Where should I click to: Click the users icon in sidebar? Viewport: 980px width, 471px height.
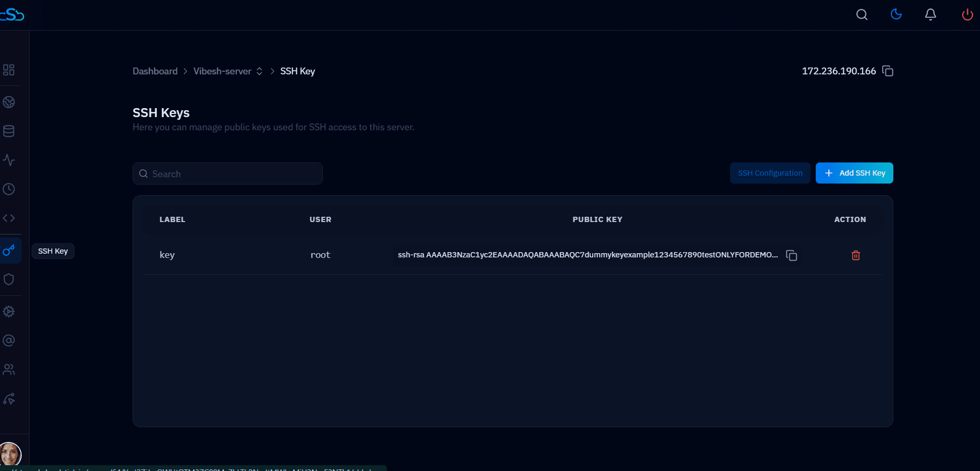pyautogui.click(x=9, y=370)
